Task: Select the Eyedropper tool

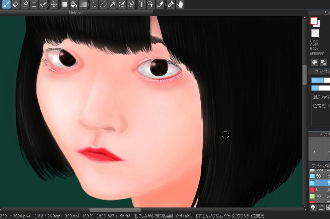Action: point(171,4)
